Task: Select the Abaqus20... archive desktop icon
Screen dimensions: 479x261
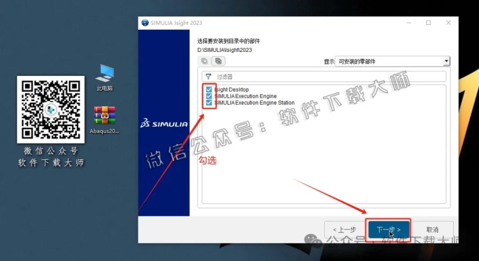Action: (x=104, y=120)
